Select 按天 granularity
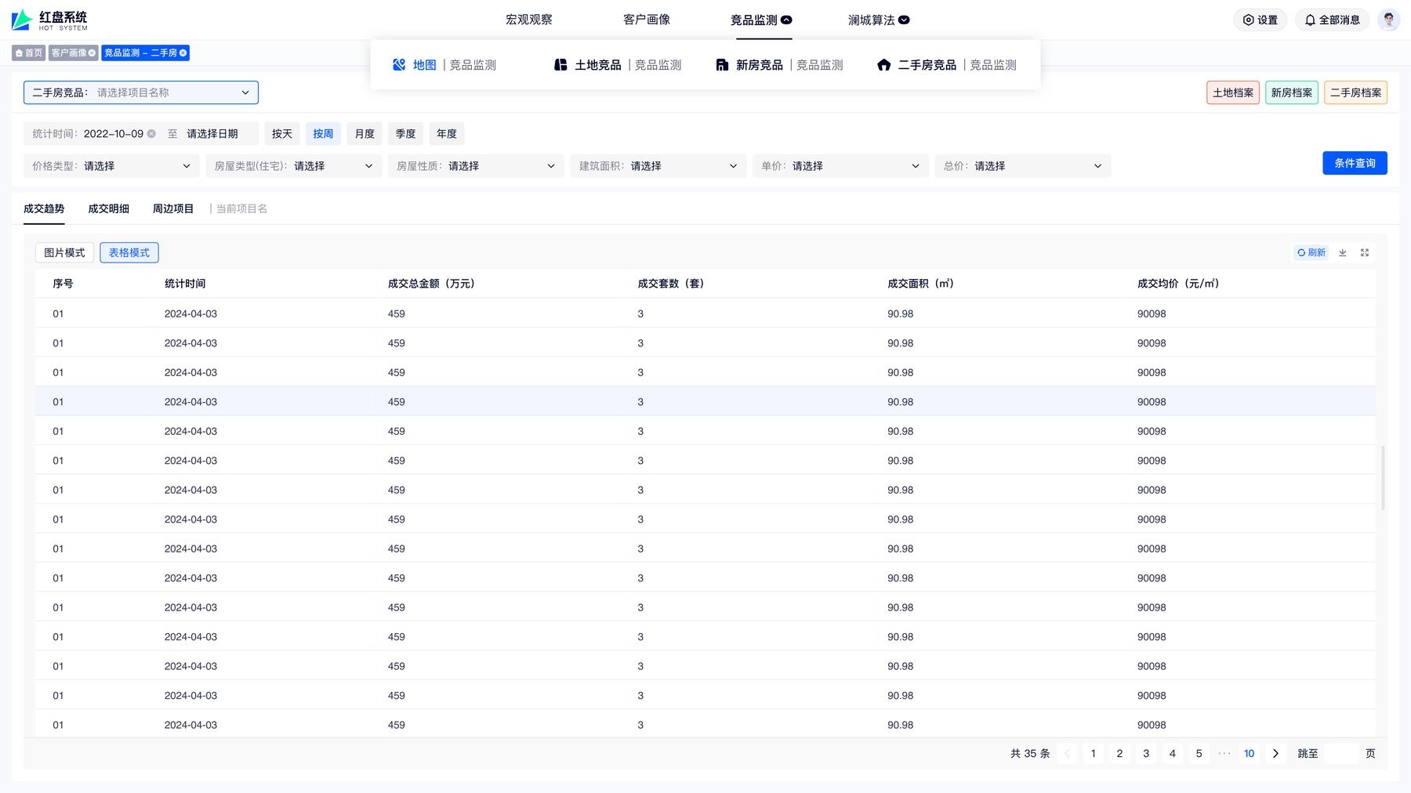The height and width of the screenshot is (793, 1411). pyautogui.click(x=282, y=134)
